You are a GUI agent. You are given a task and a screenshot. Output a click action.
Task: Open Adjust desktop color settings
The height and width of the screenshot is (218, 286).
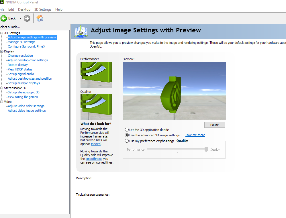[x=28, y=60]
